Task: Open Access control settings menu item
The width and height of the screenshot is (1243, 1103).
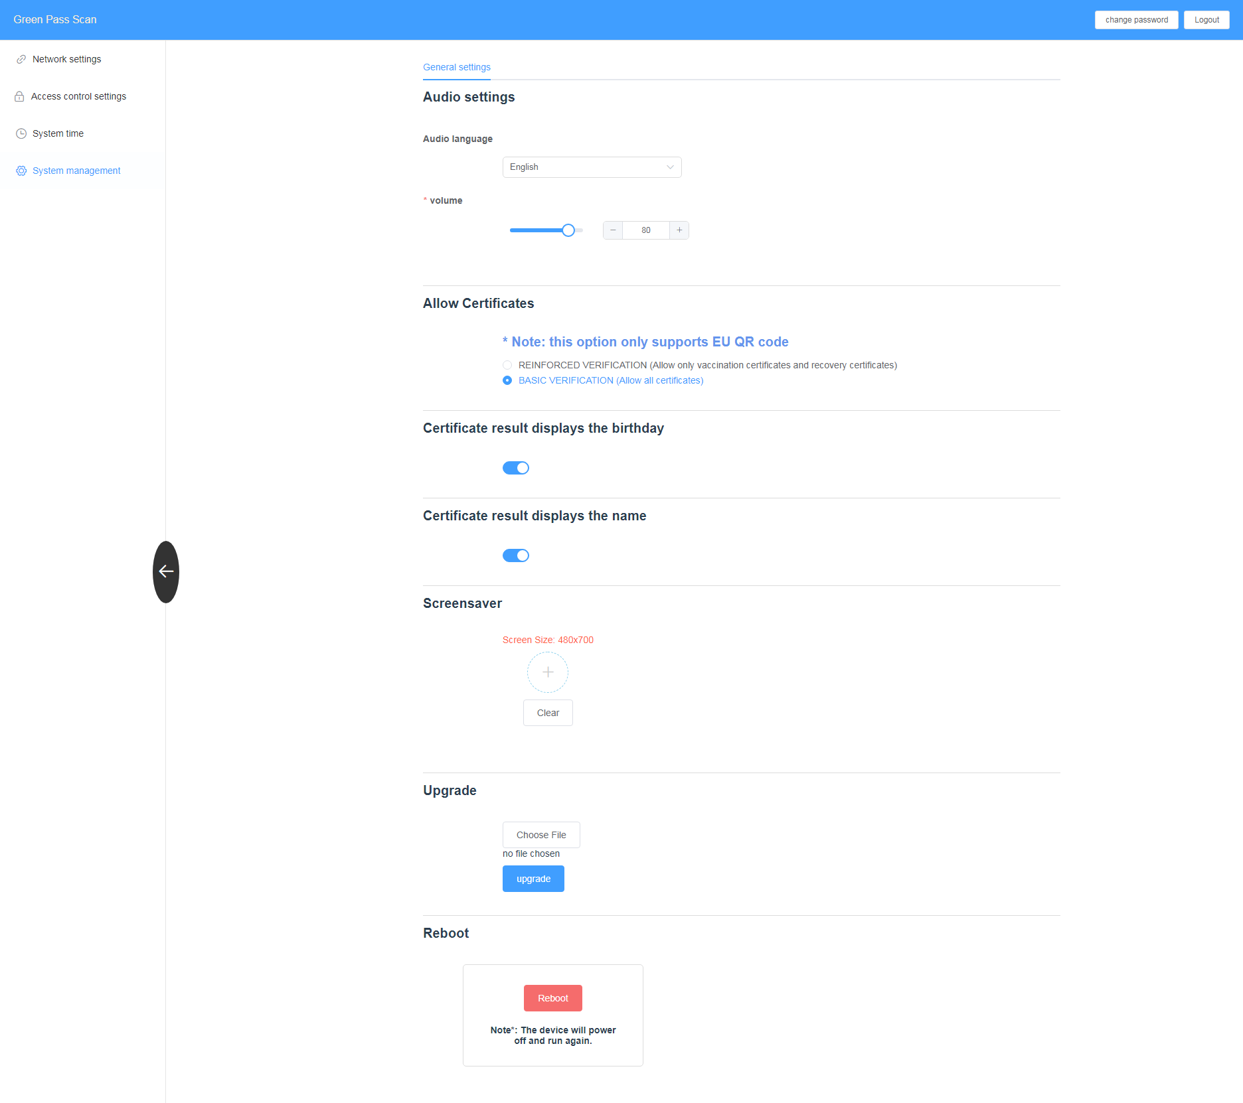Action: 82,96
